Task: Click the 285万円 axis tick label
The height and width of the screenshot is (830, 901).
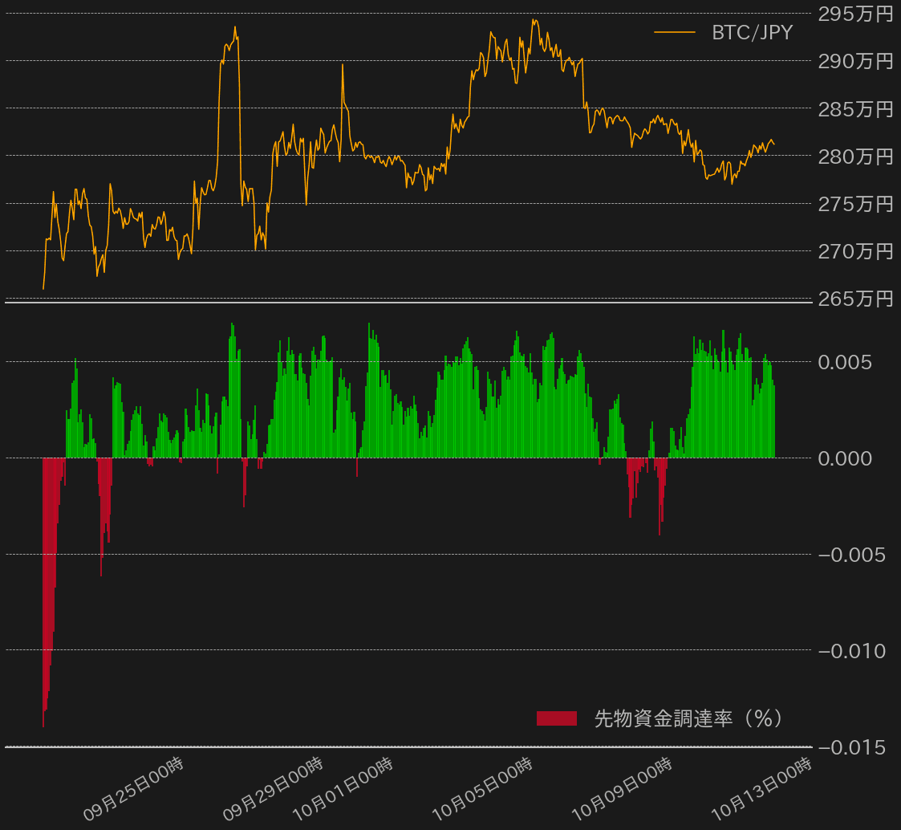Action: (x=855, y=108)
